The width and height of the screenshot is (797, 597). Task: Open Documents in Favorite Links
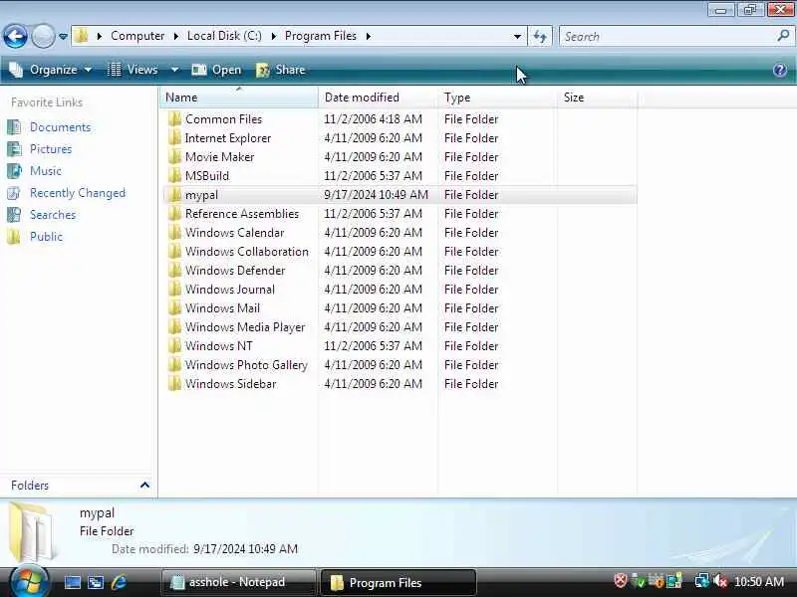[60, 127]
